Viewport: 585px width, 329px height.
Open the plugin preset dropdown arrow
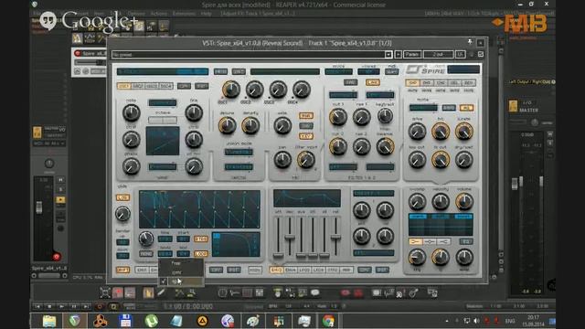click(x=388, y=55)
